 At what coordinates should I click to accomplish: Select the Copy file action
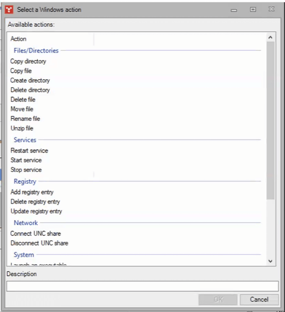[x=21, y=71]
